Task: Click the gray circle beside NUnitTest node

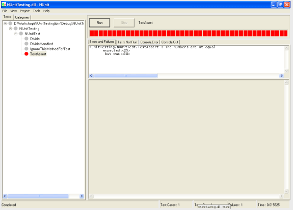Action: (x=21, y=34)
